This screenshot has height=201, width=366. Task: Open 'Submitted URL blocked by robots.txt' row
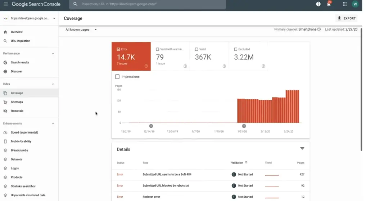pos(211,186)
